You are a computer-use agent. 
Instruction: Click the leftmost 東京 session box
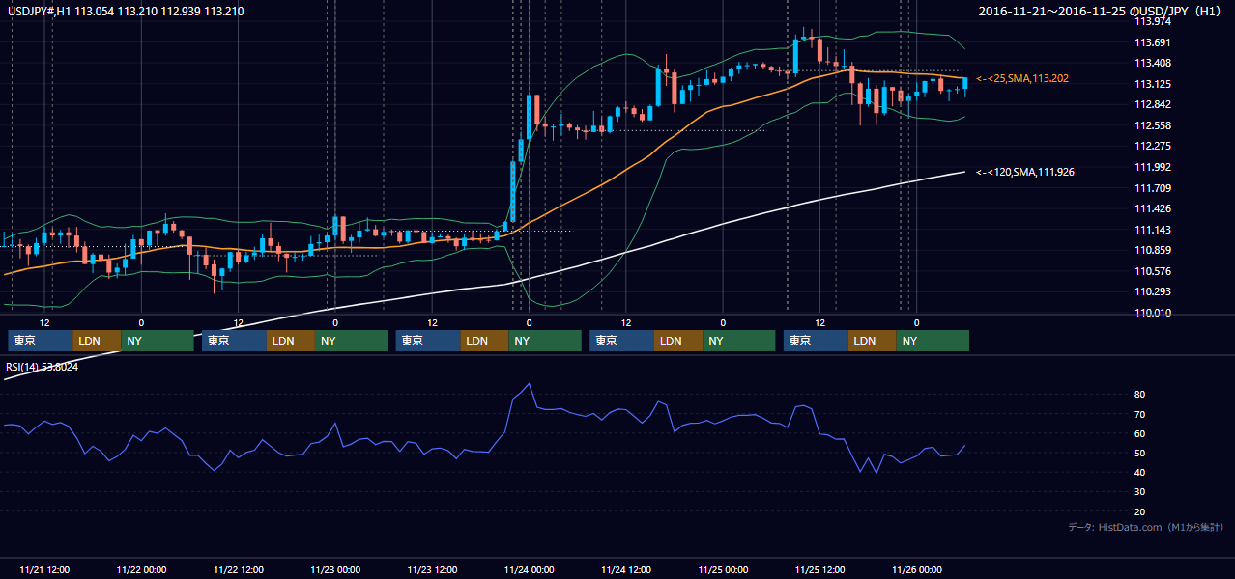pyautogui.click(x=41, y=341)
